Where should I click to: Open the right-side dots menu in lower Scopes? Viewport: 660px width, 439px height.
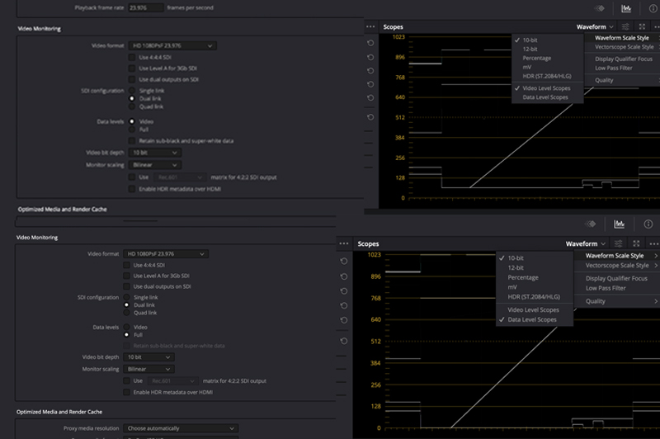[654, 243]
